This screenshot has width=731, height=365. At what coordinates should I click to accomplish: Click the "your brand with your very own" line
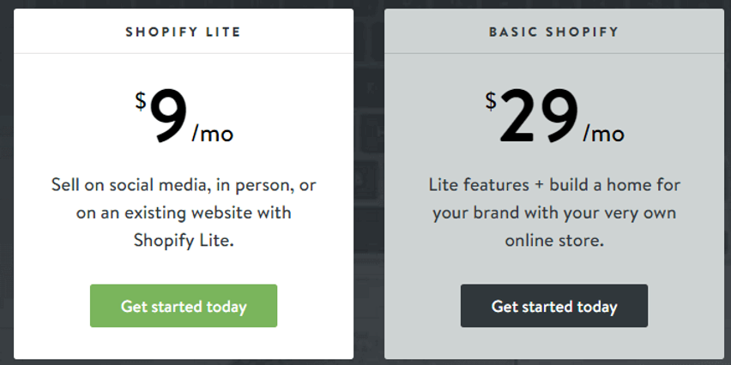coord(554,213)
